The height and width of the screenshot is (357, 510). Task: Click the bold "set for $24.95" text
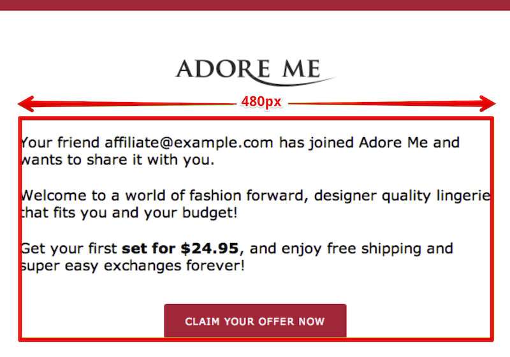tap(180, 249)
